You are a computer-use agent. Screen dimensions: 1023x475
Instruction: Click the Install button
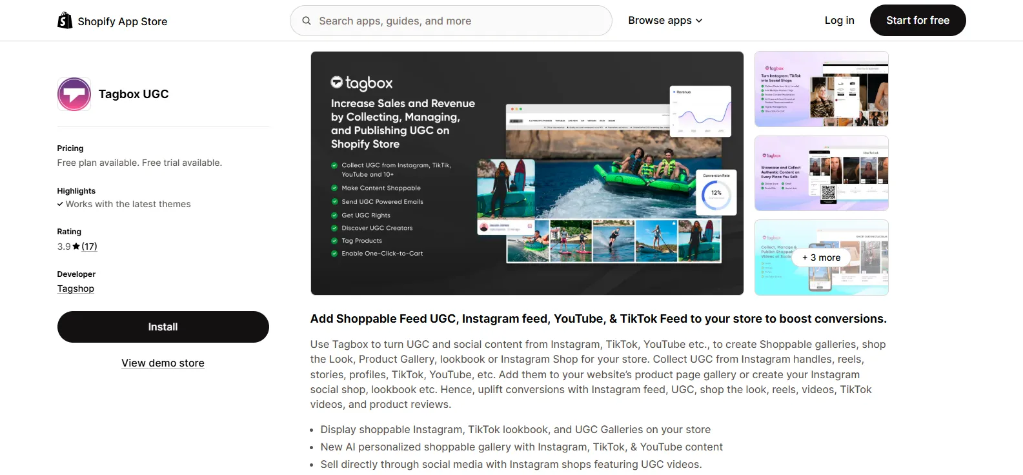(x=163, y=327)
